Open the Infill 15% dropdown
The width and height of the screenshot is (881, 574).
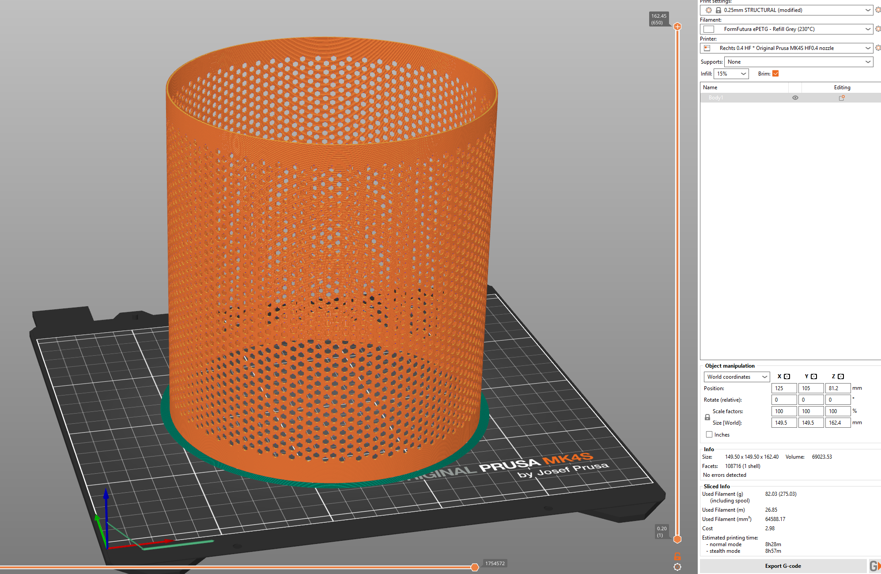pos(731,74)
